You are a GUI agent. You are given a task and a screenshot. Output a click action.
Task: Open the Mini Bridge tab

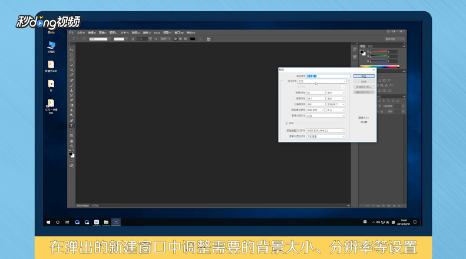click(83, 205)
